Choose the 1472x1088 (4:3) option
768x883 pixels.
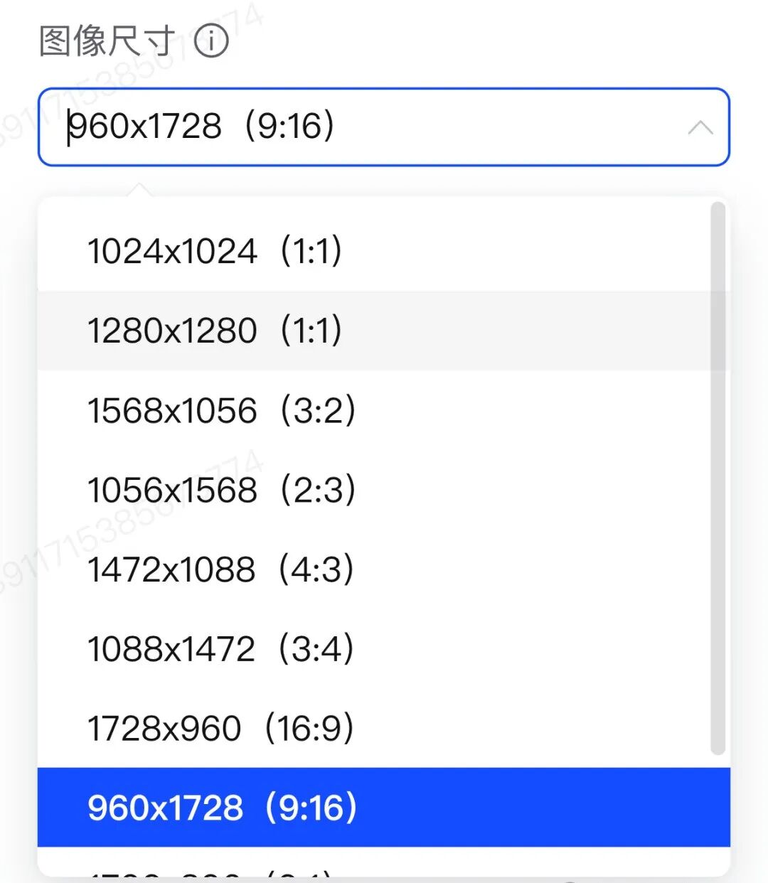tap(220, 570)
